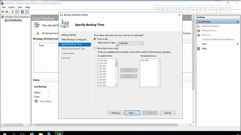Open the Windows Start button
The image size is (241, 135).
pos(5,134)
